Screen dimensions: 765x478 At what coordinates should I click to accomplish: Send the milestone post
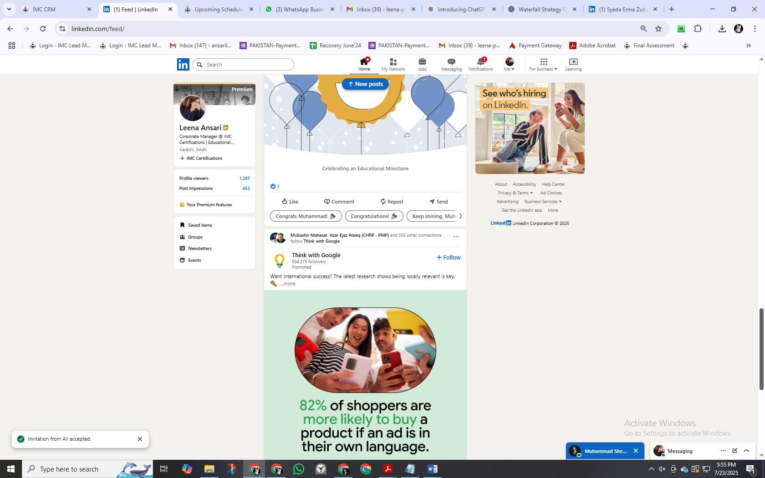click(439, 202)
